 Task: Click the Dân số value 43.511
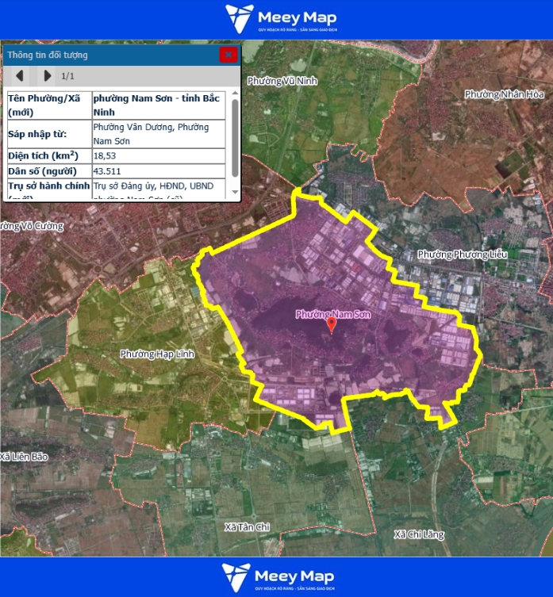coord(107,171)
